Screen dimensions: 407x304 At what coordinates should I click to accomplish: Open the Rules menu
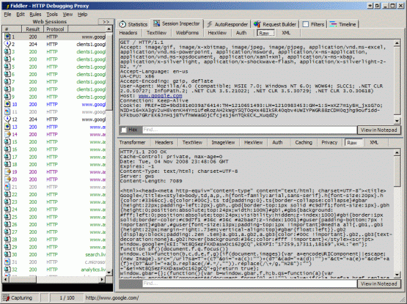(35, 15)
